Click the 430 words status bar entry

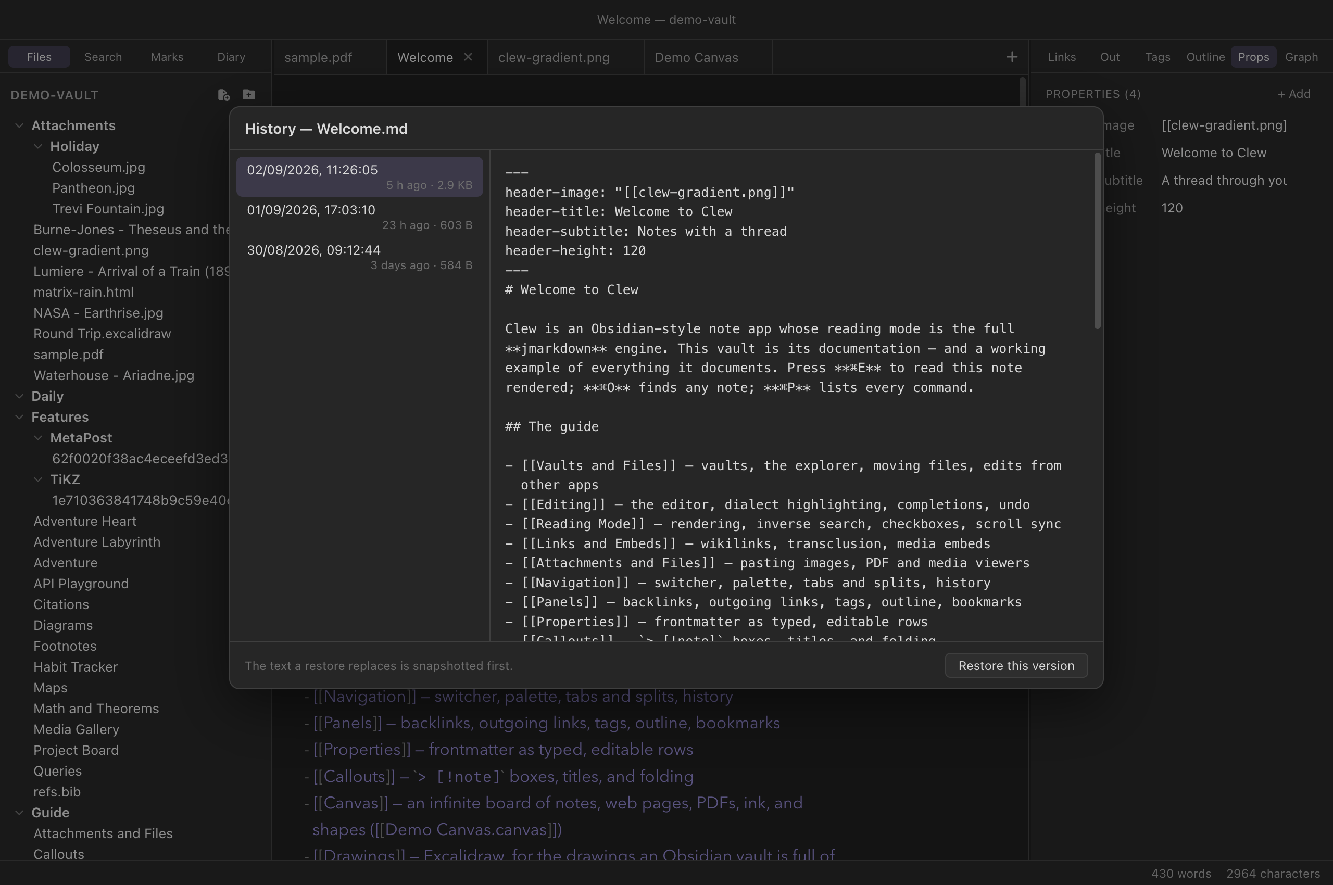coord(1181,874)
